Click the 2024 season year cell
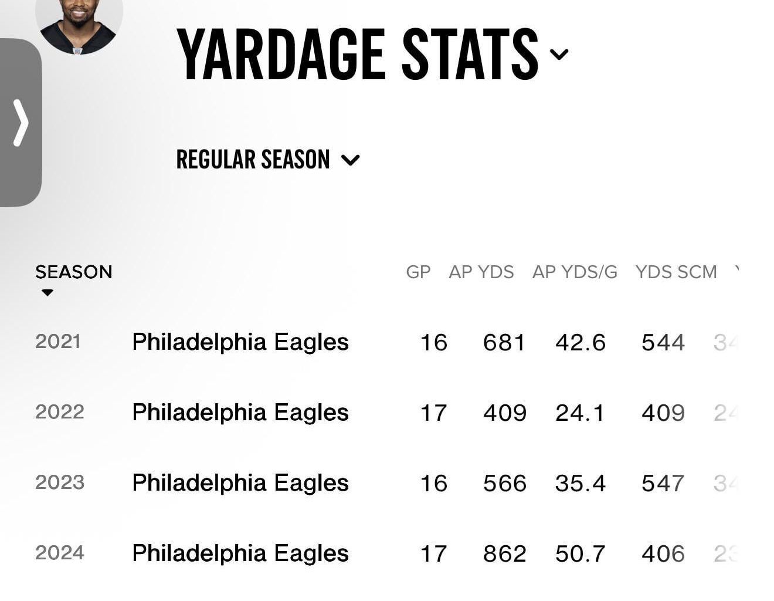The height and width of the screenshot is (601, 774). pos(60,553)
